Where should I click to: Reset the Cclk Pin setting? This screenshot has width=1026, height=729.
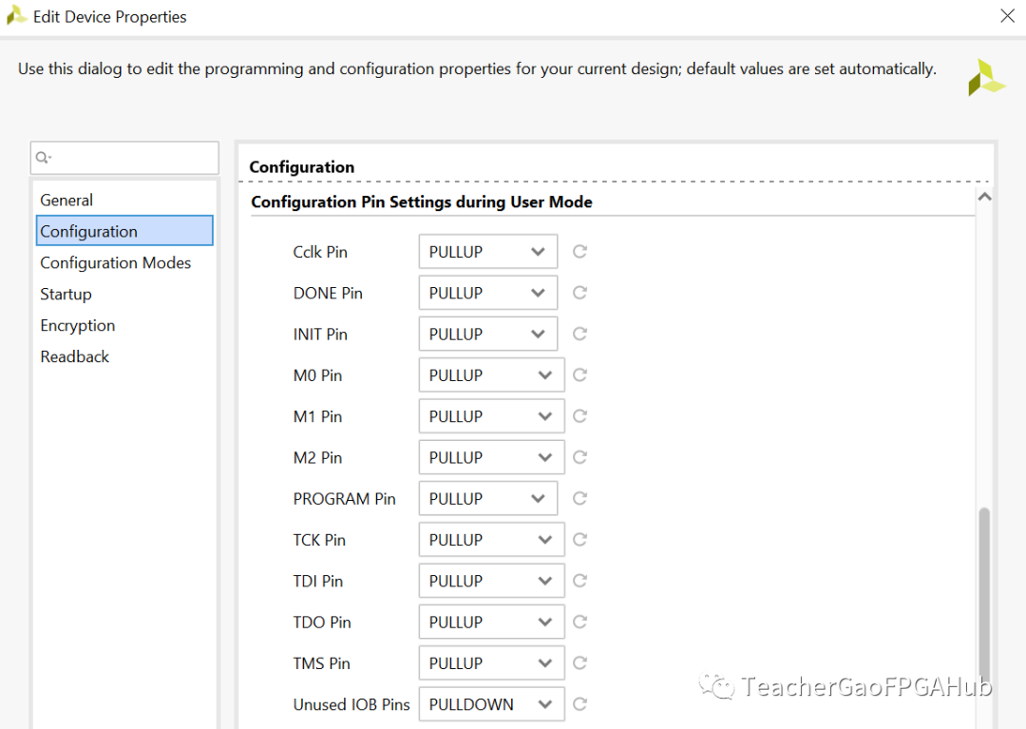pos(579,251)
